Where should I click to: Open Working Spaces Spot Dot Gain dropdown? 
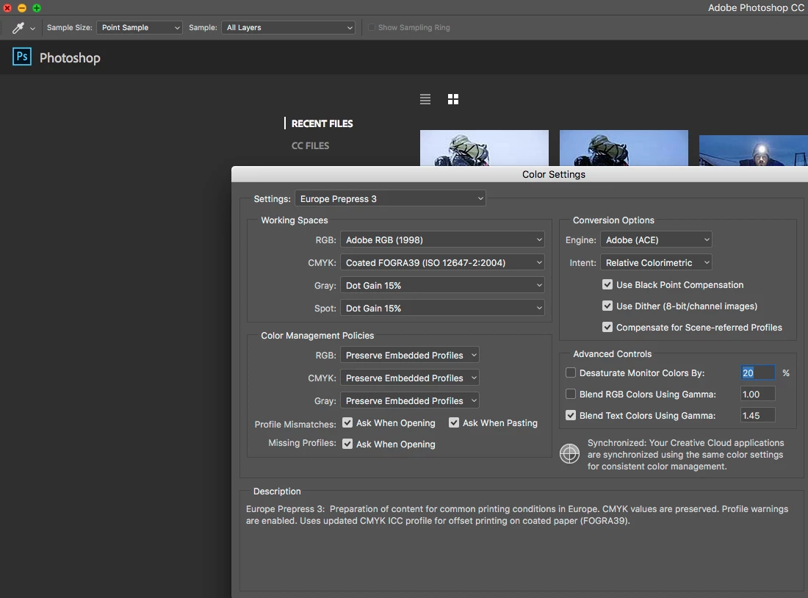[x=442, y=308]
